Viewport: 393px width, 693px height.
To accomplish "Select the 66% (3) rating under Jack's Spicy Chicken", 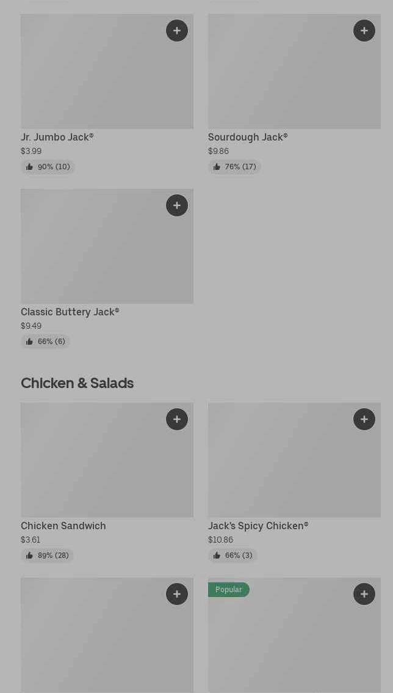I will 233,555.
